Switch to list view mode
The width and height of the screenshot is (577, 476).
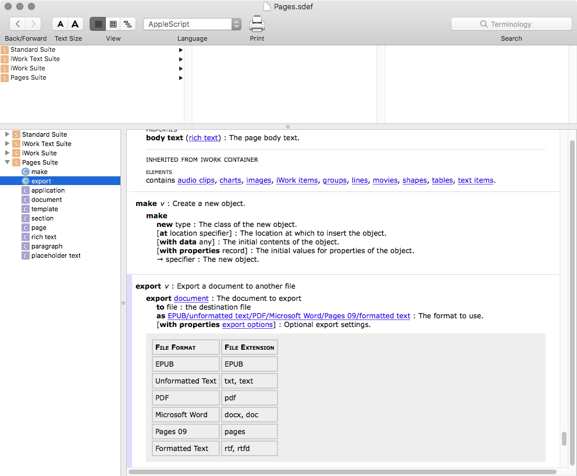[x=98, y=24]
